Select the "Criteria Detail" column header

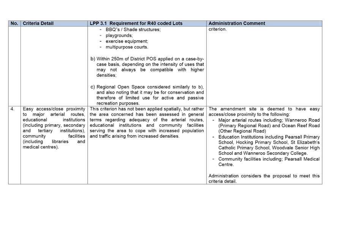tap(38, 24)
